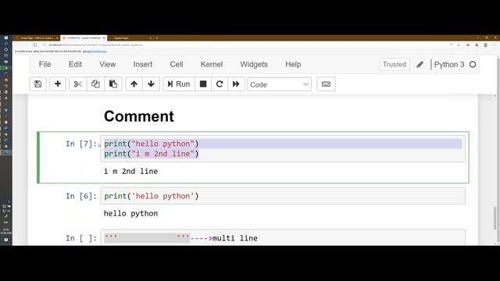Open Windows search from the taskbar
500x281 pixels.
(6, 44)
